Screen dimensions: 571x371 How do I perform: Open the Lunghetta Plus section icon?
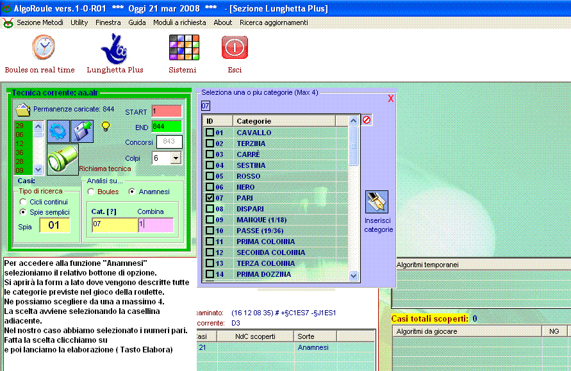[x=114, y=49]
